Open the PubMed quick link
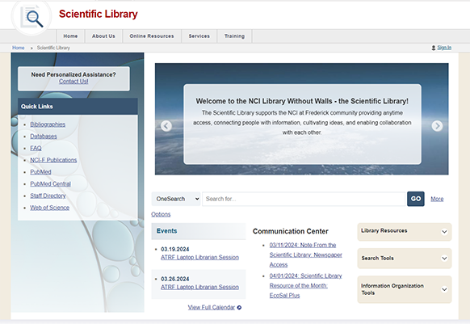This screenshot has width=470, height=324. point(40,172)
